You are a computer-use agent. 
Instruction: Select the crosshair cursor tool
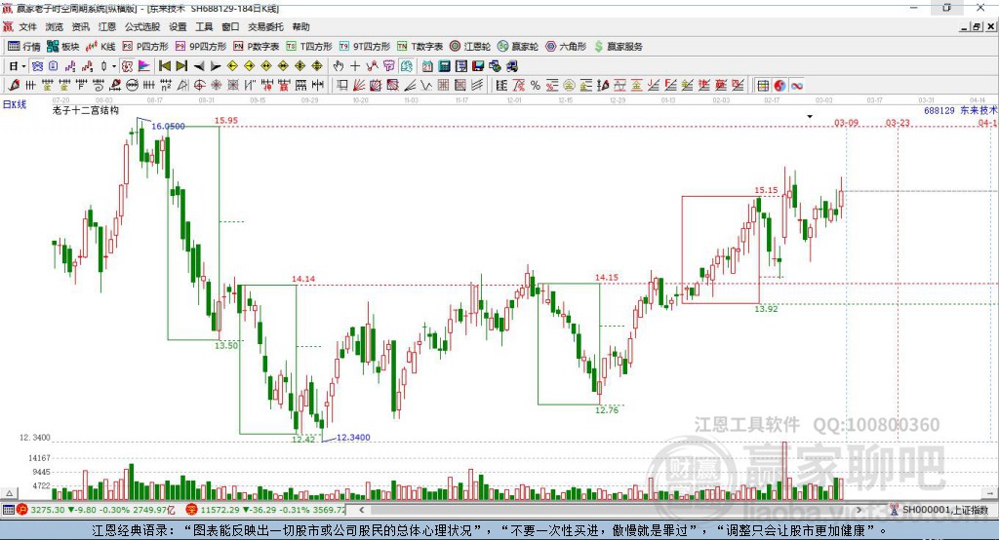pyautogui.click(x=355, y=66)
